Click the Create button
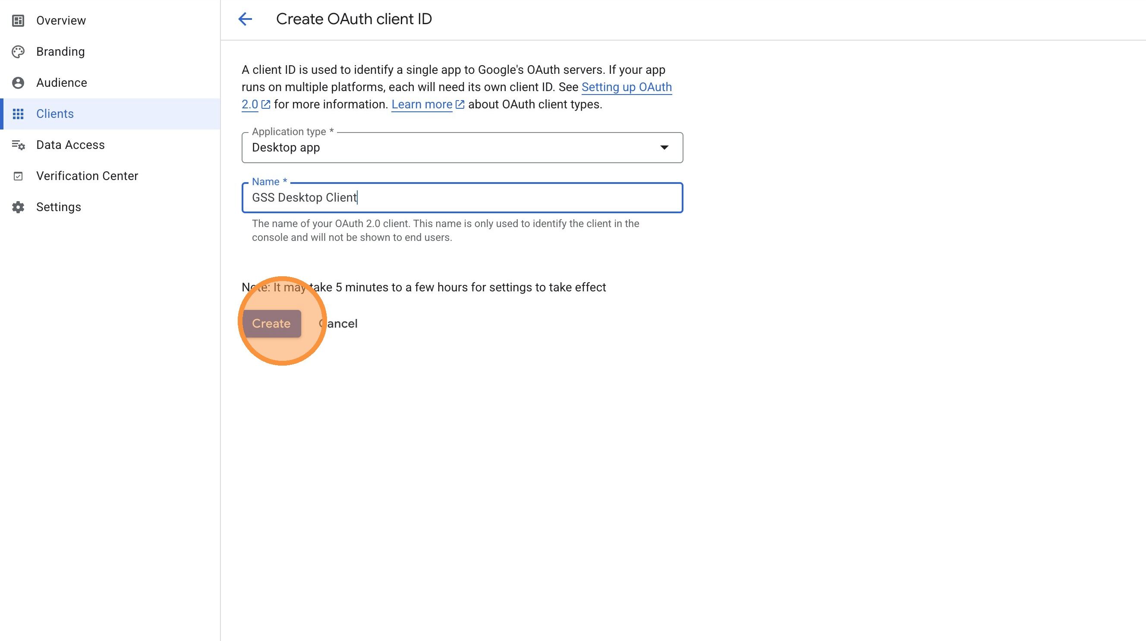Image resolution: width=1146 pixels, height=641 pixels. pyautogui.click(x=272, y=323)
